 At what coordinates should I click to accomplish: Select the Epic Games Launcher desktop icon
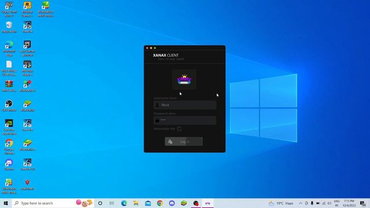tap(27, 49)
